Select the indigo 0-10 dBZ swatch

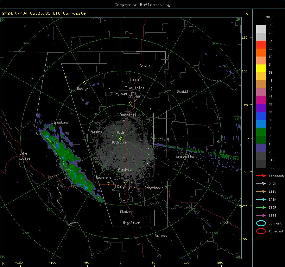pyautogui.click(x=261, y=148)
